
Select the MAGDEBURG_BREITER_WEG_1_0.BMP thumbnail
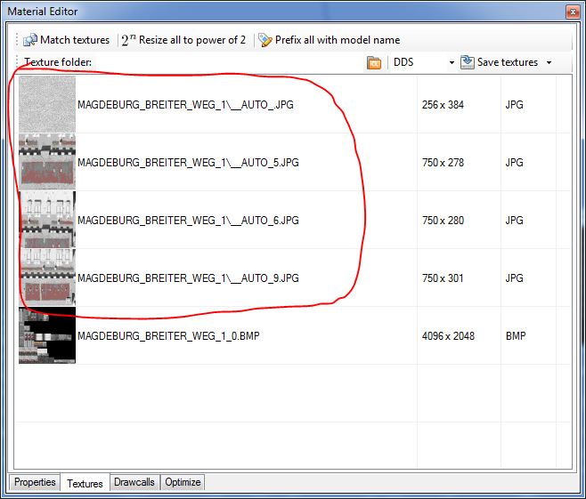[47, 335]
